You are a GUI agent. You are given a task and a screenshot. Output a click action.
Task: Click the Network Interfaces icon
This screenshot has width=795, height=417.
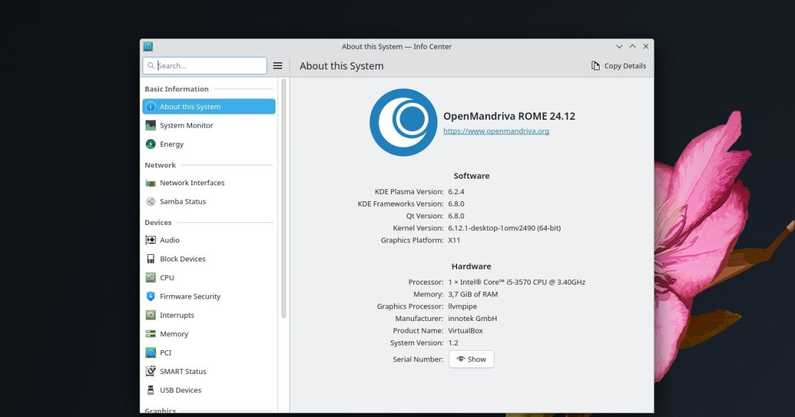[152, 183]
